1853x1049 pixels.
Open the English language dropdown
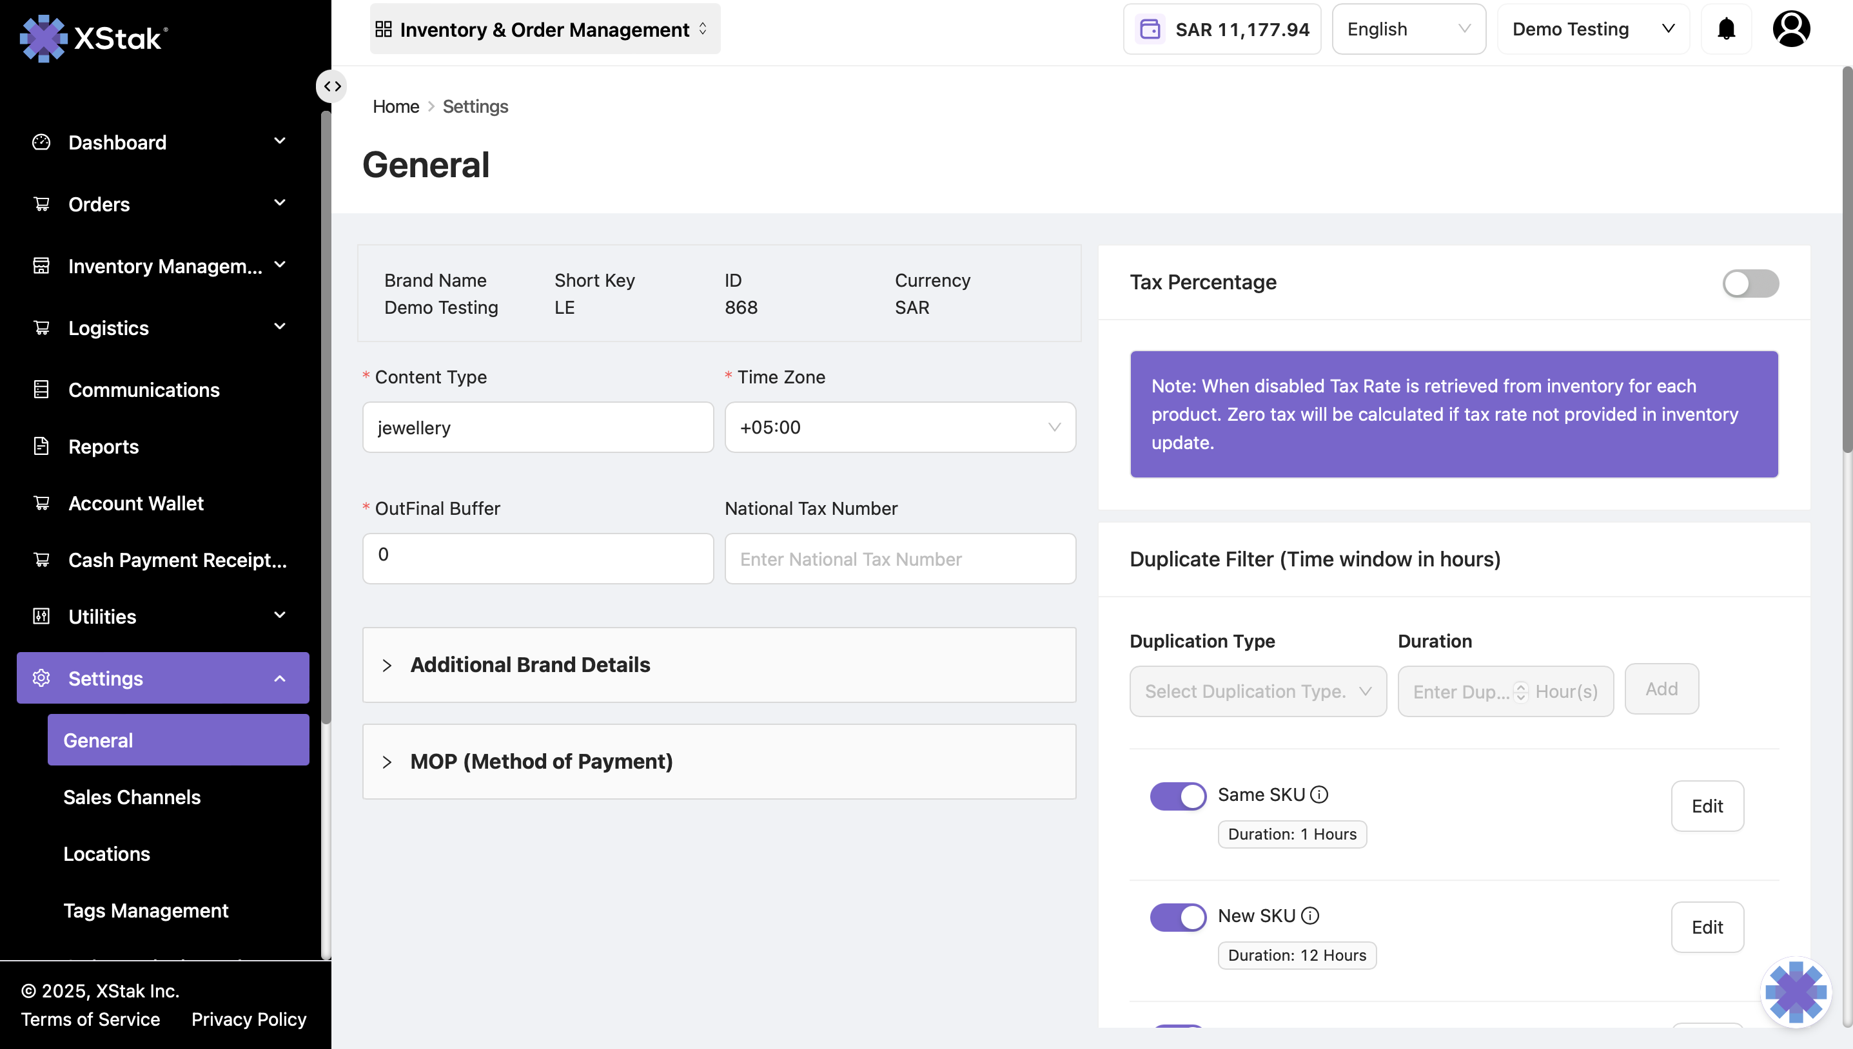[1408, 29]
